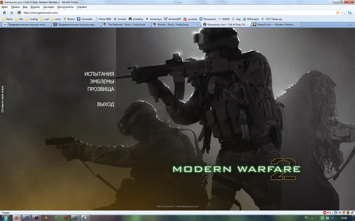Open the Music bookmarks folder

[x=7, y=19]
